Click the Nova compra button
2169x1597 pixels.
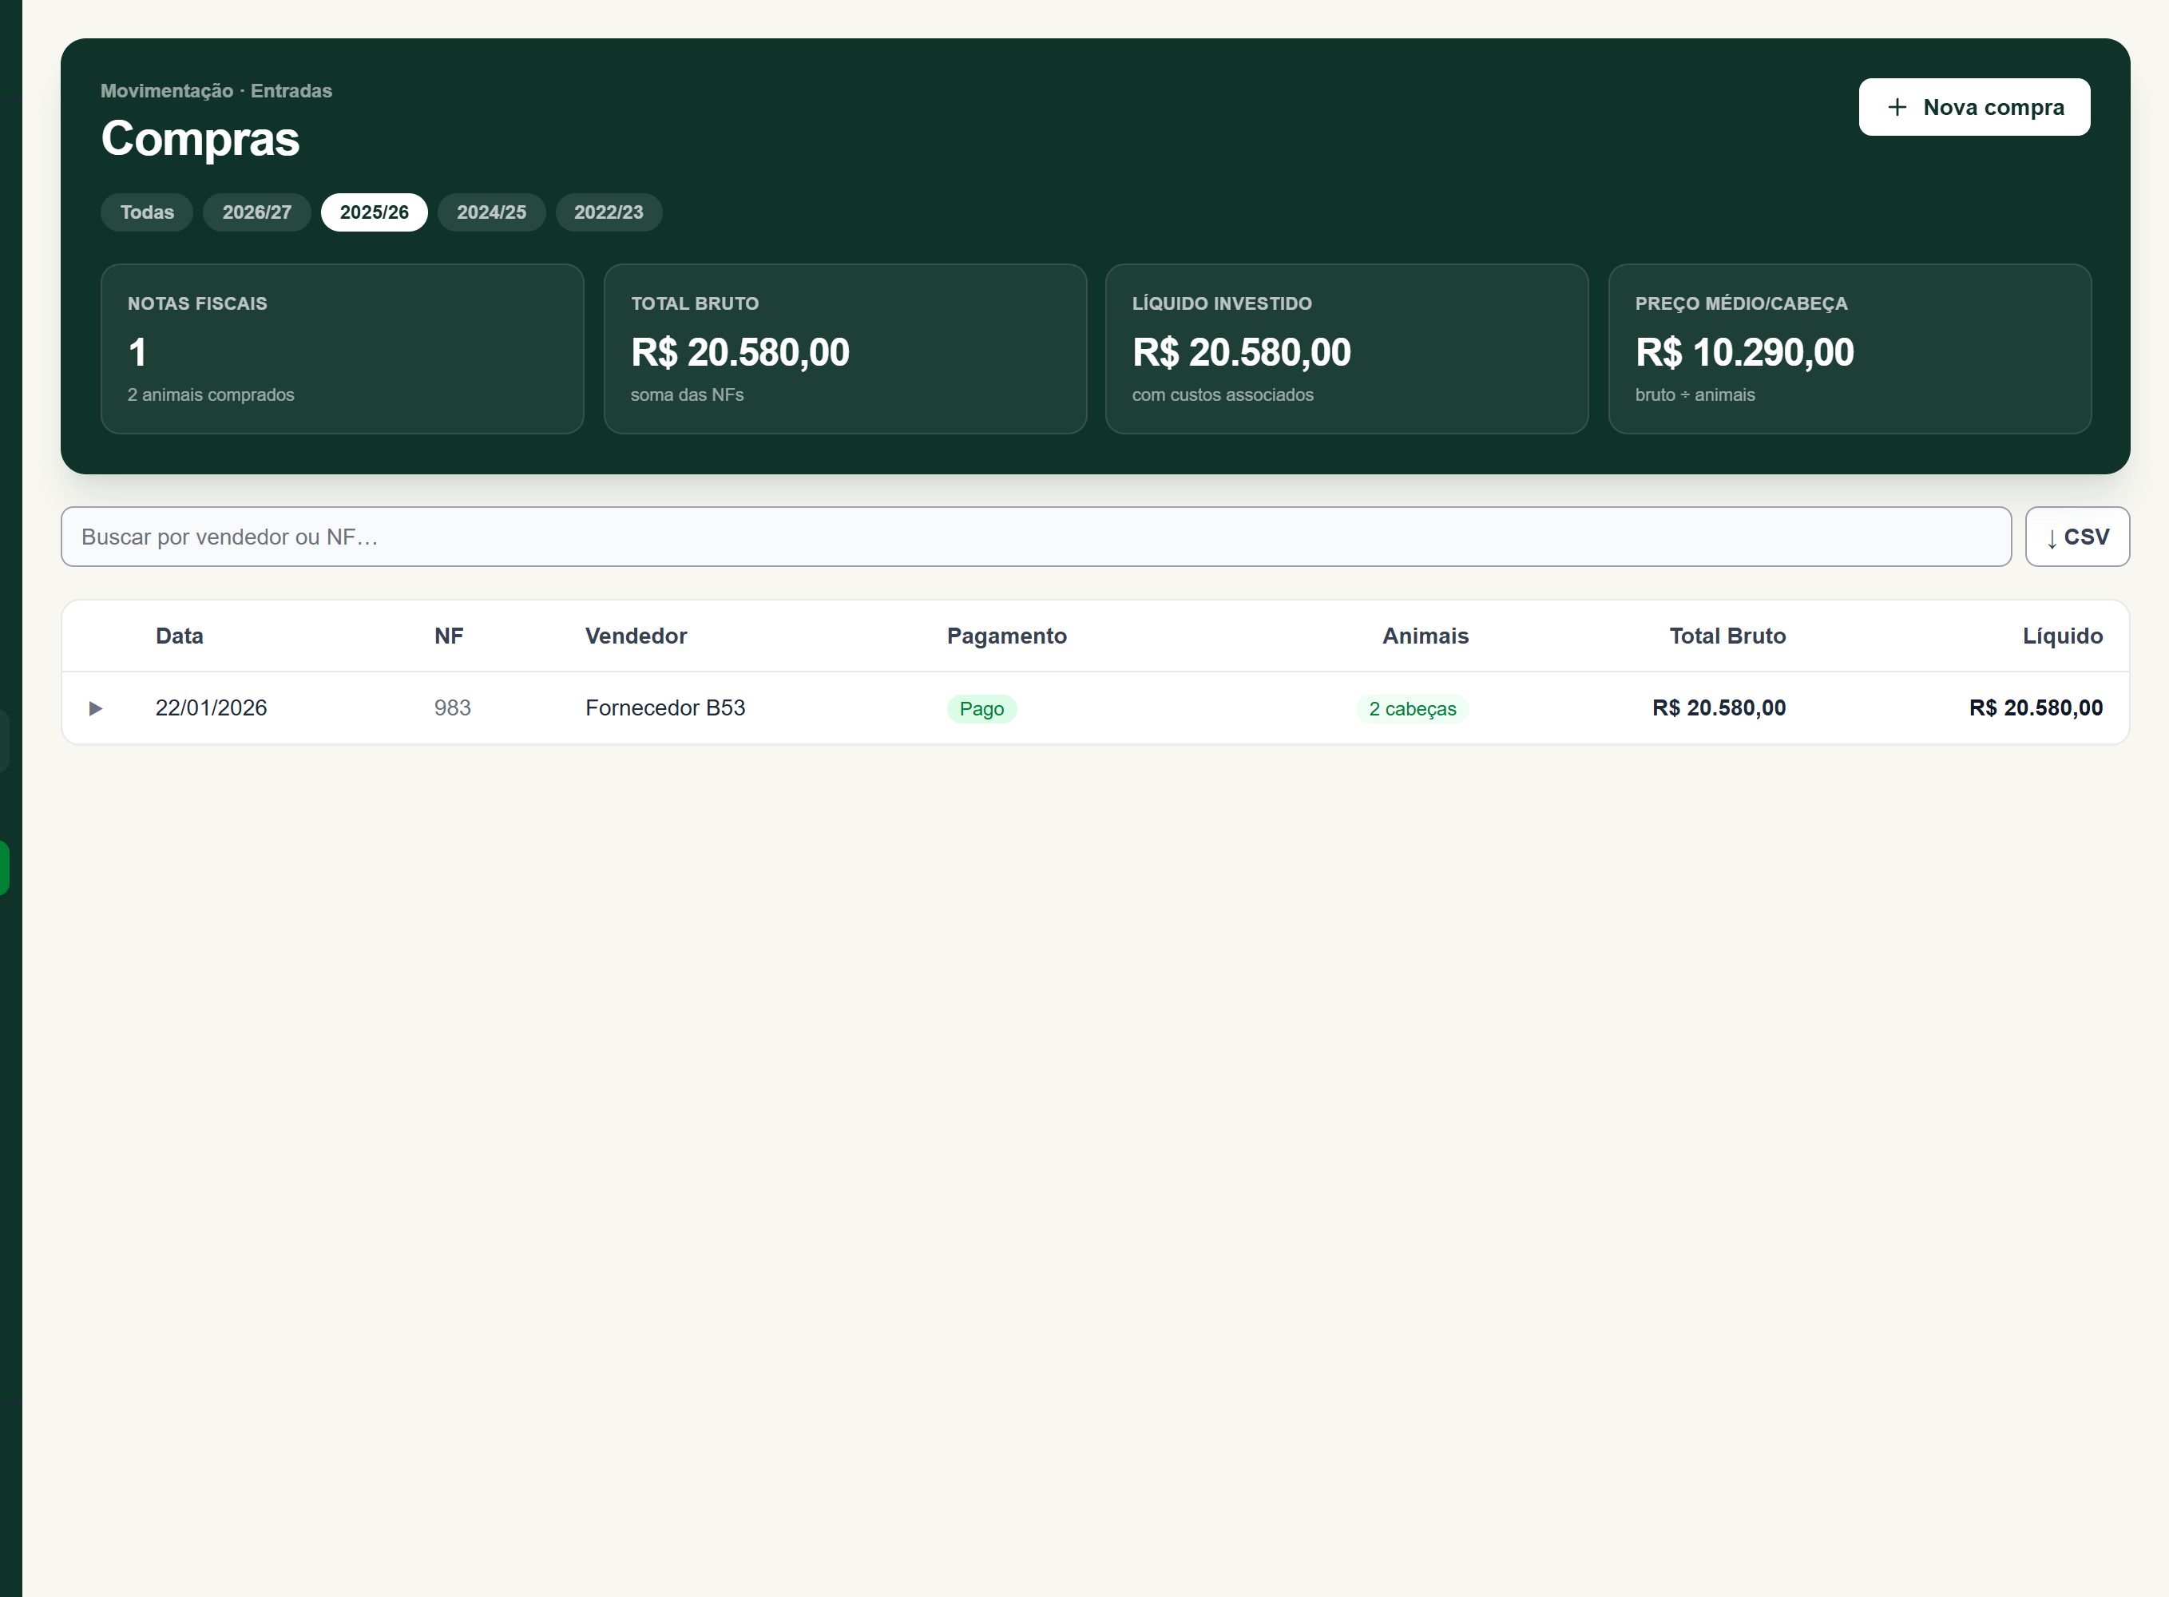tap(1974, 107)
